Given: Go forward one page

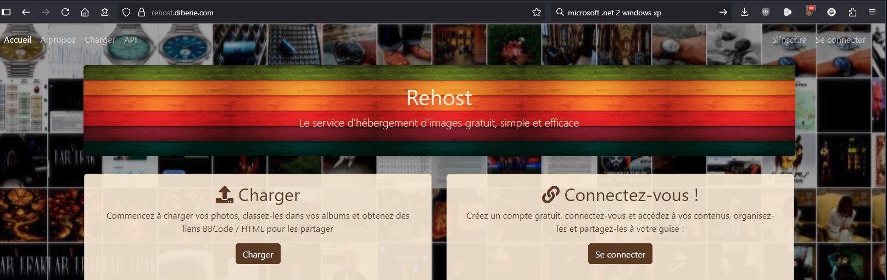Looking at the screenshot, I should pyautogui.click(x=46, y=12).
